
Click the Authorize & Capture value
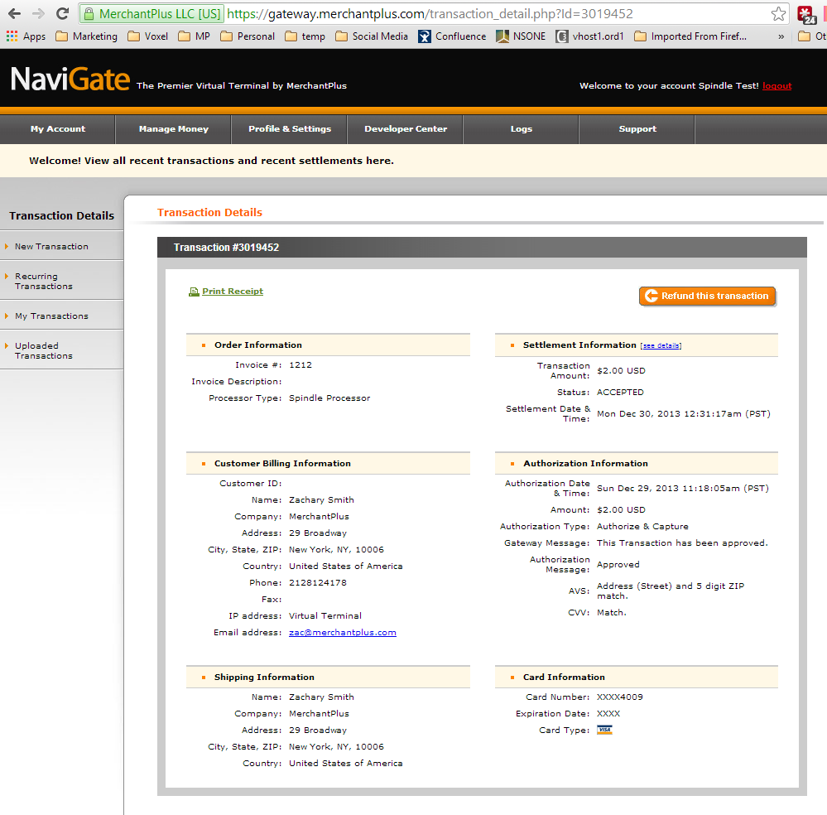(642, 526)
